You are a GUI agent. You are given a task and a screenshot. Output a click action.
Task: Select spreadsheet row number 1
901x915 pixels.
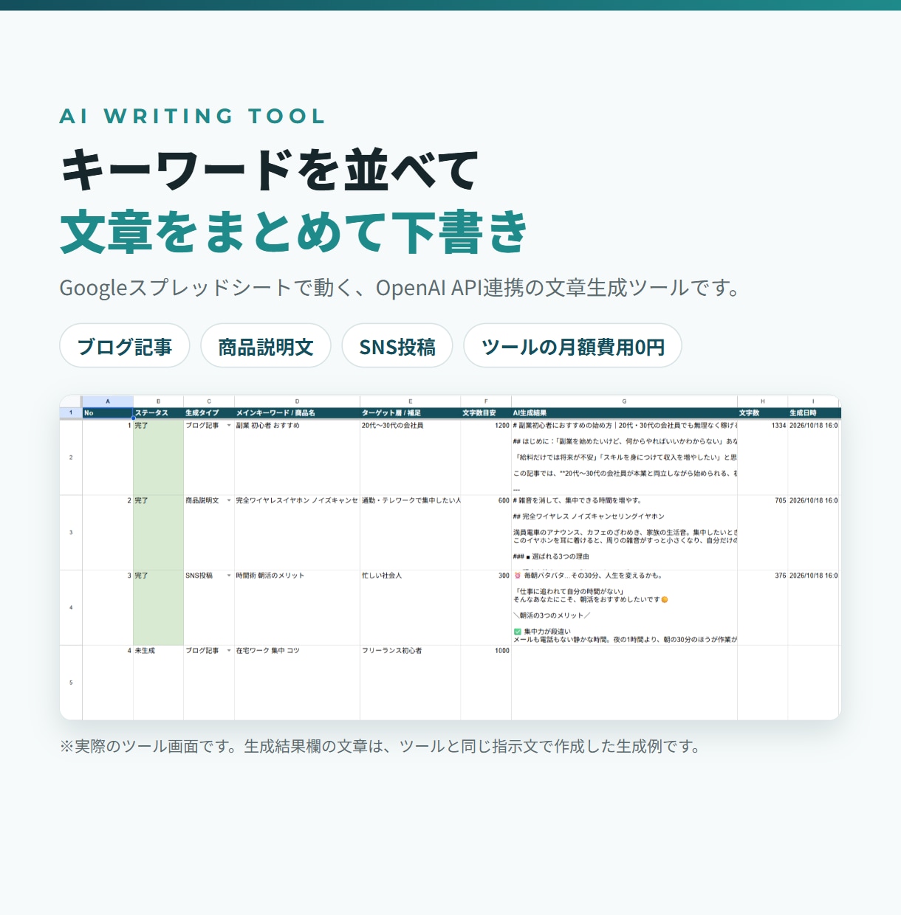point(71,413)
